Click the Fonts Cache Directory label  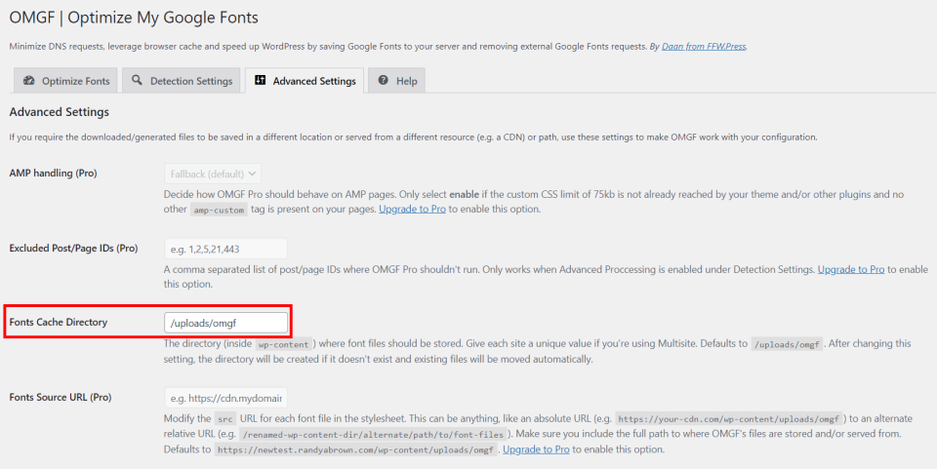58,322
